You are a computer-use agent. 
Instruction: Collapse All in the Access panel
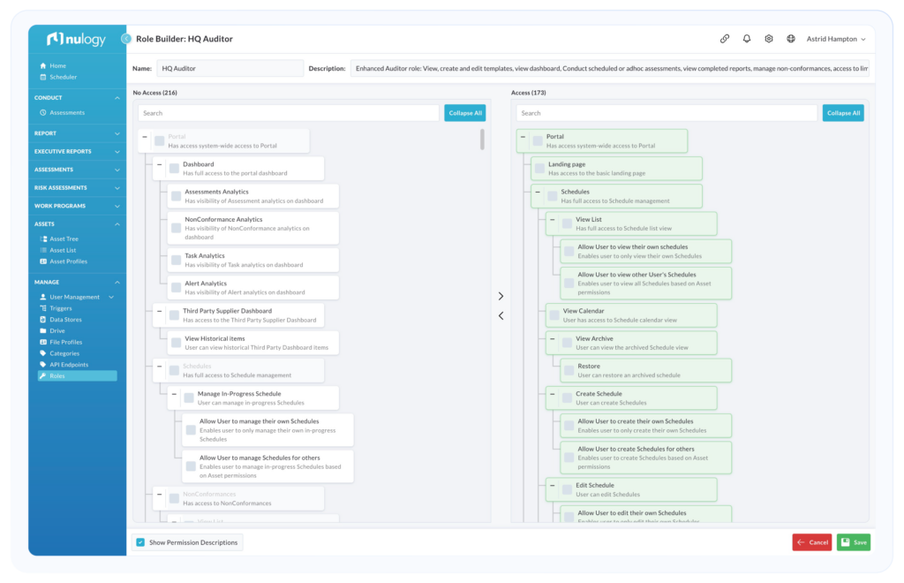pyautogui.click(x=843, y=113)
